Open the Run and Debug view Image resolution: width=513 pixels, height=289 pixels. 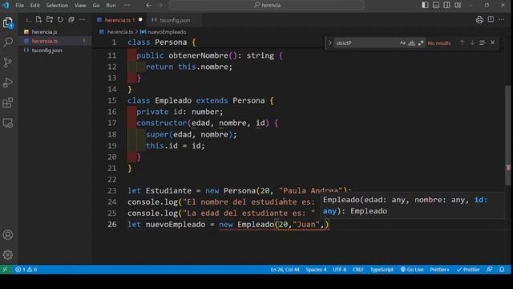coord(8,83)
